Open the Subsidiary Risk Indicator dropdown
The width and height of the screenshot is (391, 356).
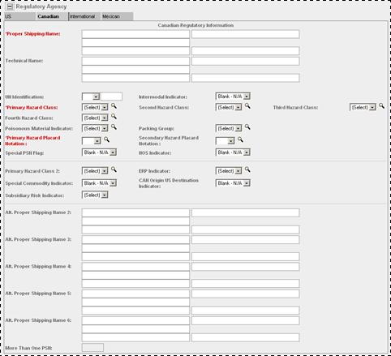(95, 195)
